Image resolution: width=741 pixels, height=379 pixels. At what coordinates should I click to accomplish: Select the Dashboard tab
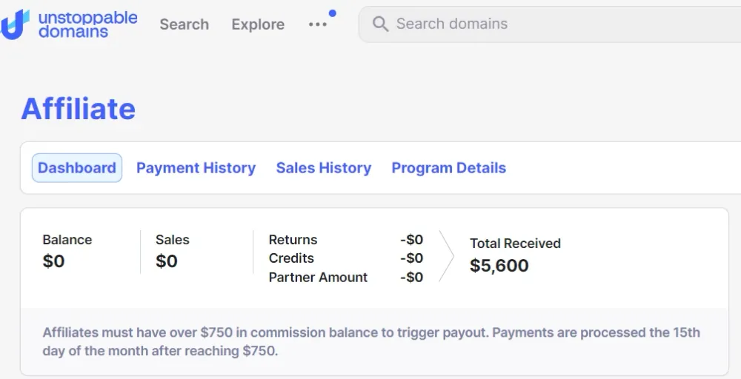[77, 168]
